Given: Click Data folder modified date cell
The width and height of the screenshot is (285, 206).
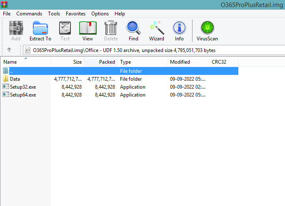Looking at the screenshot, I should point(187,79).
